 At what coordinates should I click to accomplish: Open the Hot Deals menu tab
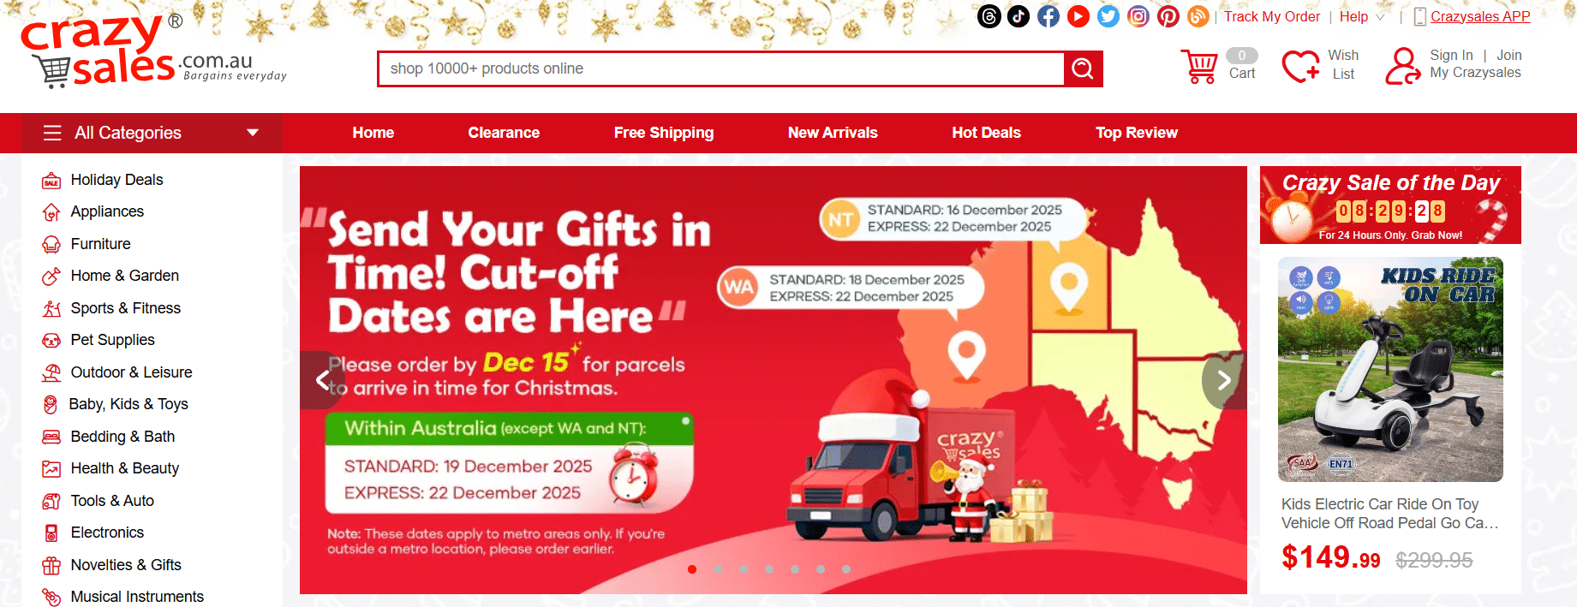tap(986, 133)
